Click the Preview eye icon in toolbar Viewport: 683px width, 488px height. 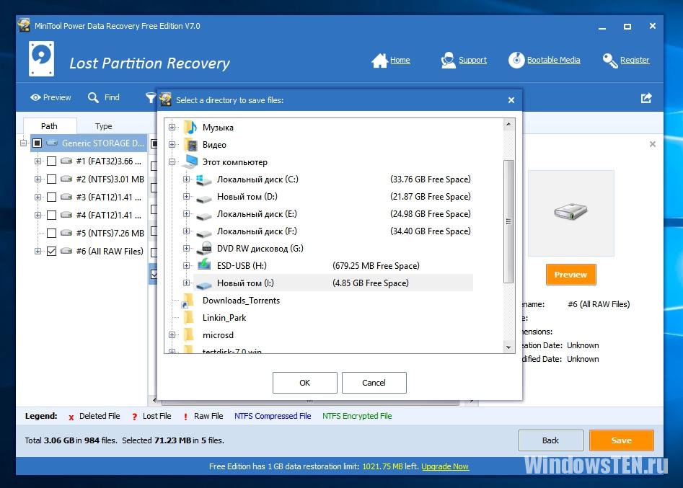[x=35, y=97]
